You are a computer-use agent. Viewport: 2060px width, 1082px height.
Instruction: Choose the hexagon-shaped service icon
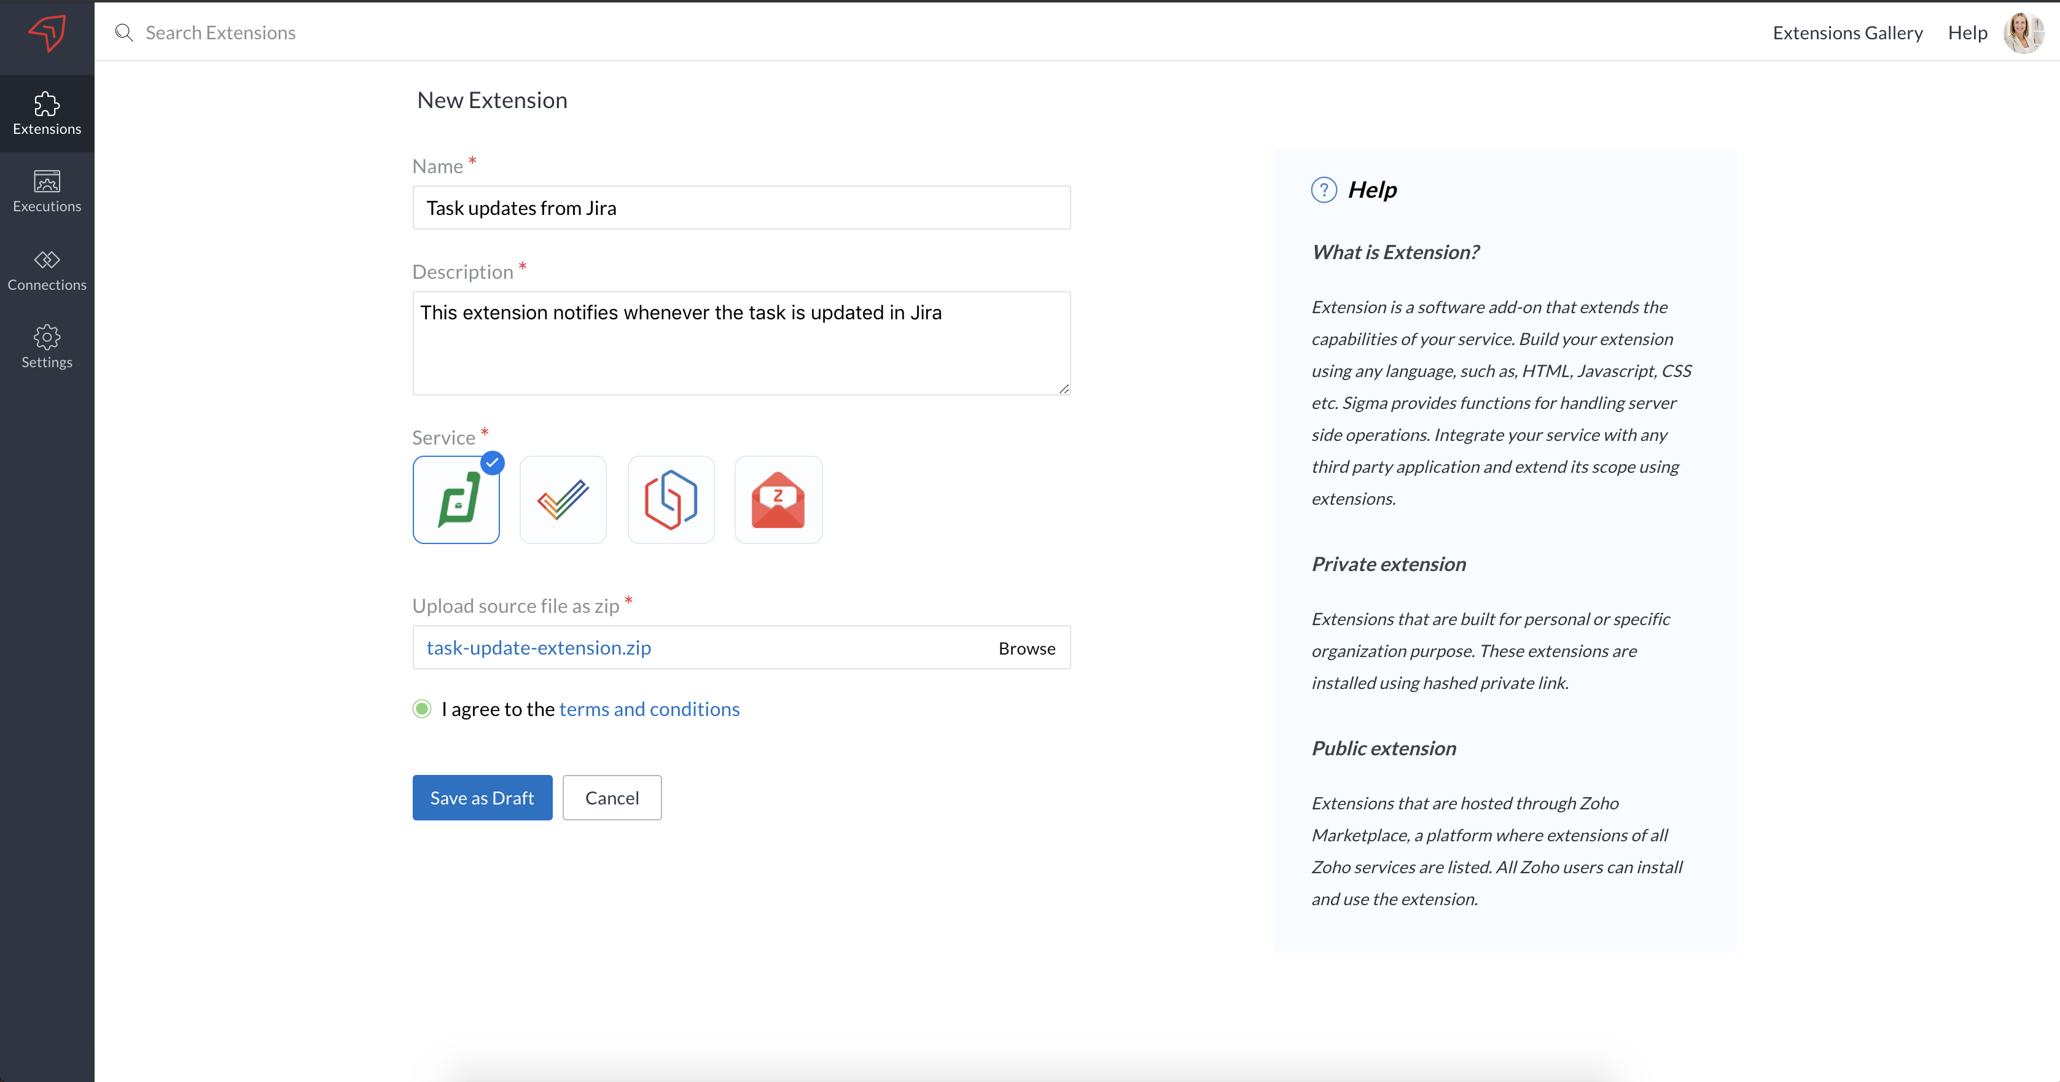coord(670,500)
